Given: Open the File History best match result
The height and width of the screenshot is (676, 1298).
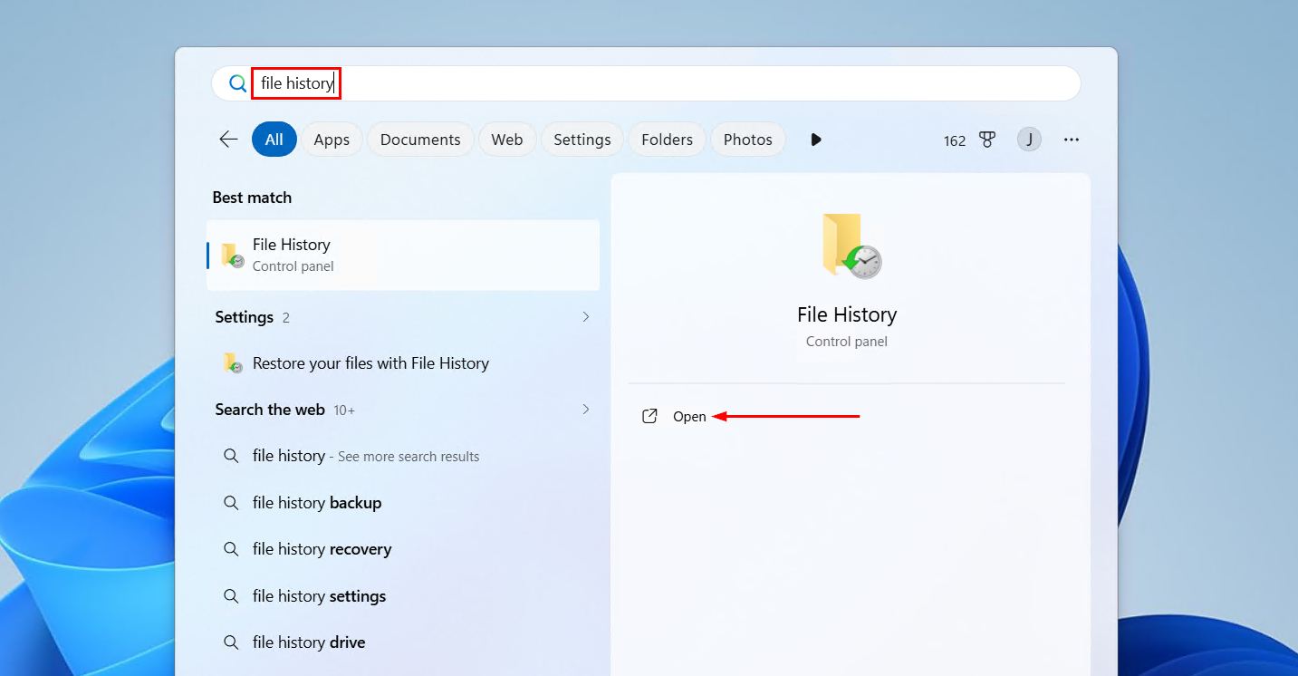Looking at the screenshot, I should click(x=403, y=255).
